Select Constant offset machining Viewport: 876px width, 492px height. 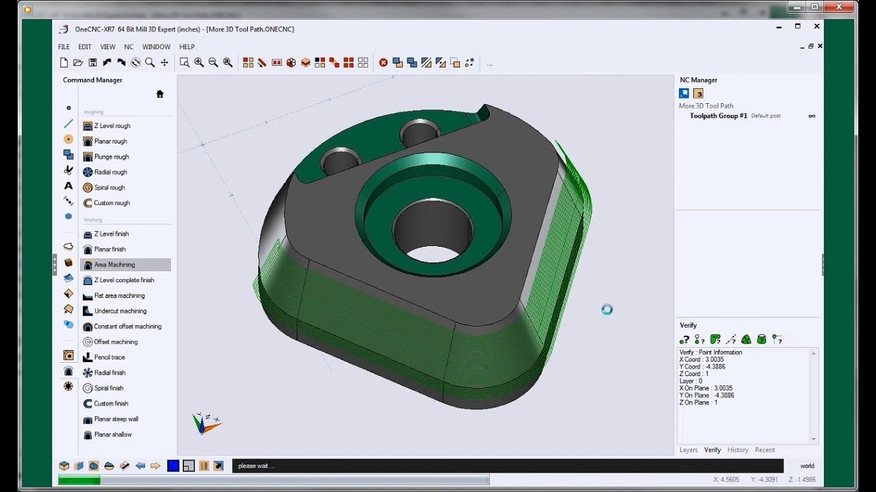coord(128,327)
